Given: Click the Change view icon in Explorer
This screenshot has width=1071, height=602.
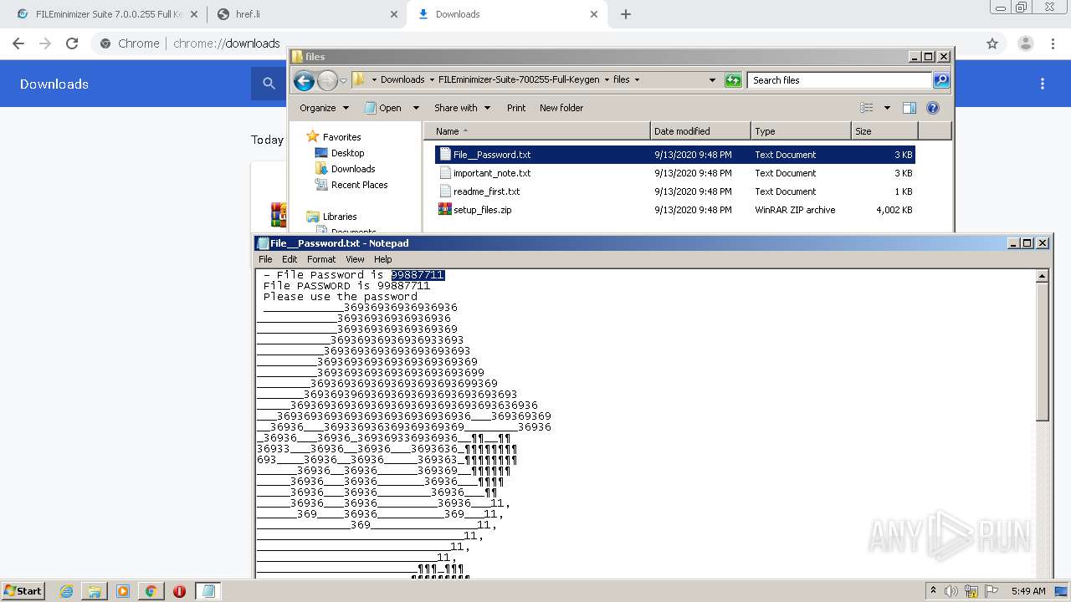Looking at the screenshot, I should (x=867, y=108).
